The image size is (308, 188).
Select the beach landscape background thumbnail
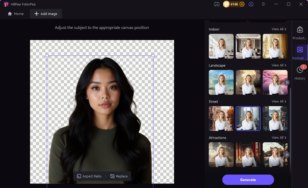221,82
